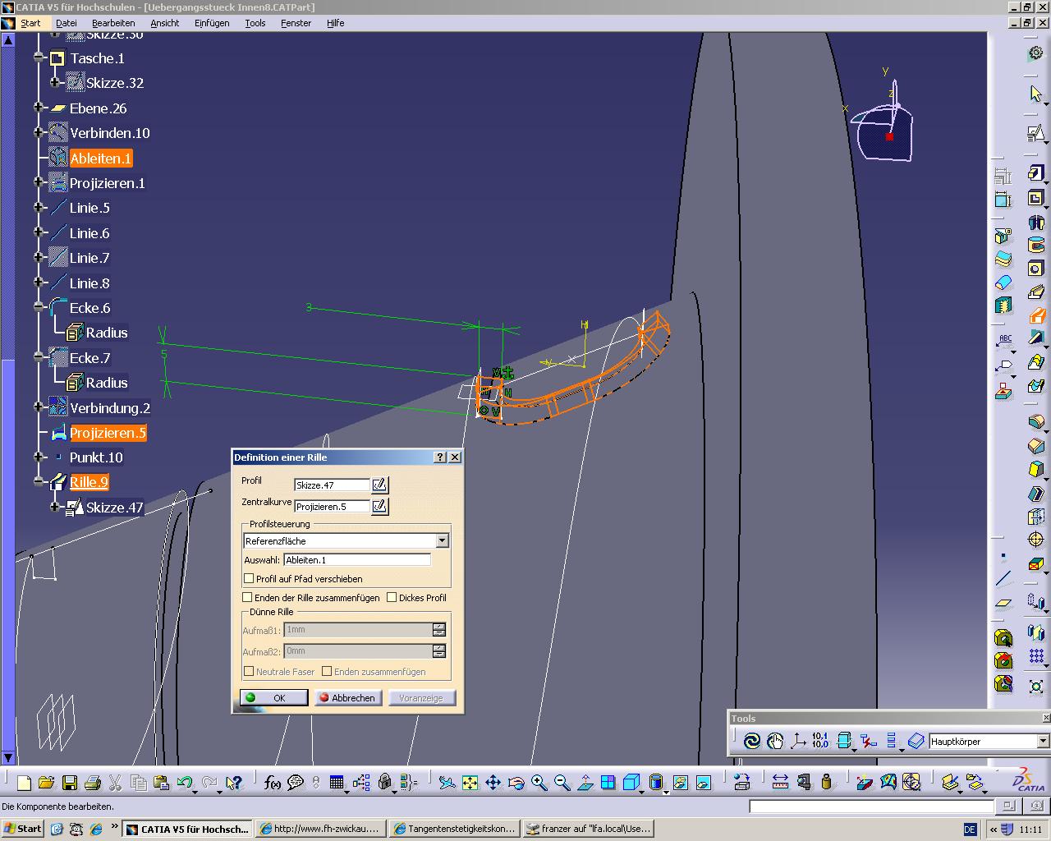Click the Fit All In icon

tap(470, 783)
